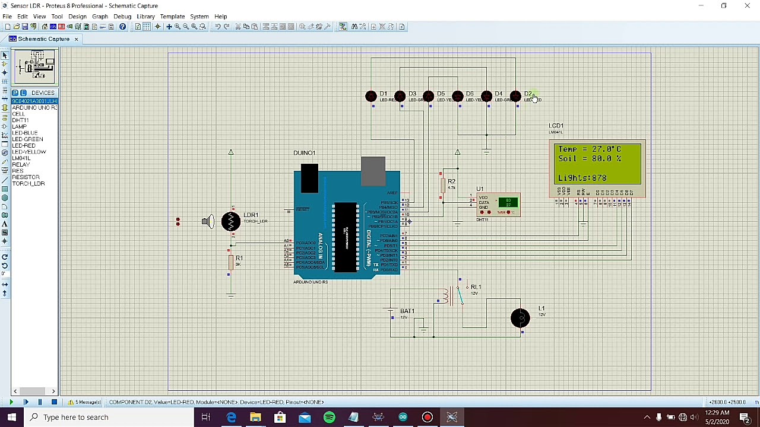Open Spotify from the taskbar
This screenshot has width=760, height=427.
pyautogui.click(x=329, y=417)
